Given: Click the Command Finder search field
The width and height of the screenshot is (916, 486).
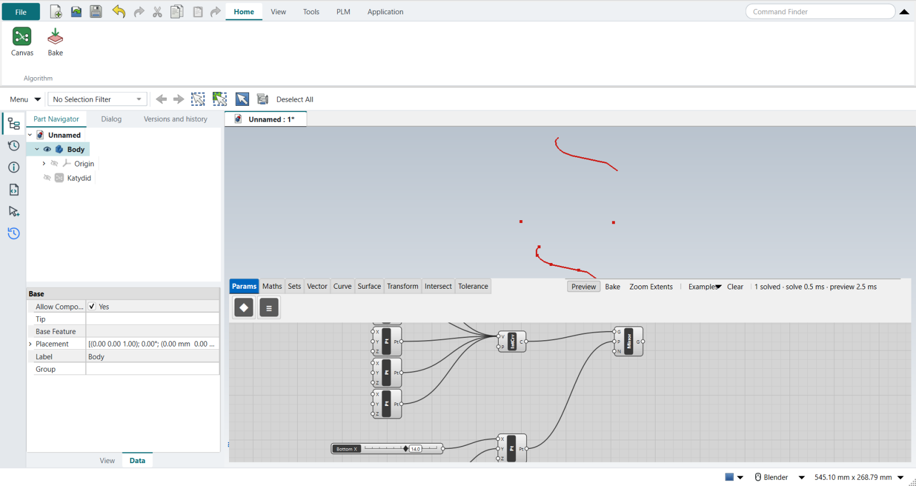Looking at the screenshot, I should [820, 11].
